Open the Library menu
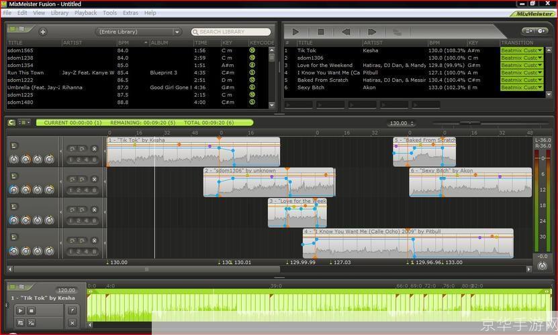Image resolution: width=558 pixels, height=335 pixels. tap(60, 13)
